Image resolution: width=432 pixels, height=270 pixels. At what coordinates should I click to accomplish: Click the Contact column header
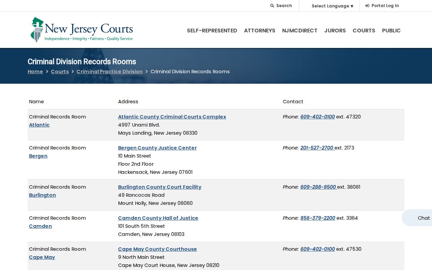pos(293,102)
